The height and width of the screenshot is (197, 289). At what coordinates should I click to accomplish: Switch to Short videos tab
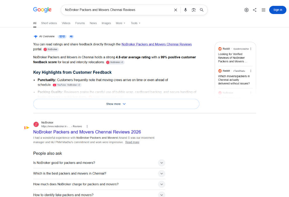tap(49, 23)
